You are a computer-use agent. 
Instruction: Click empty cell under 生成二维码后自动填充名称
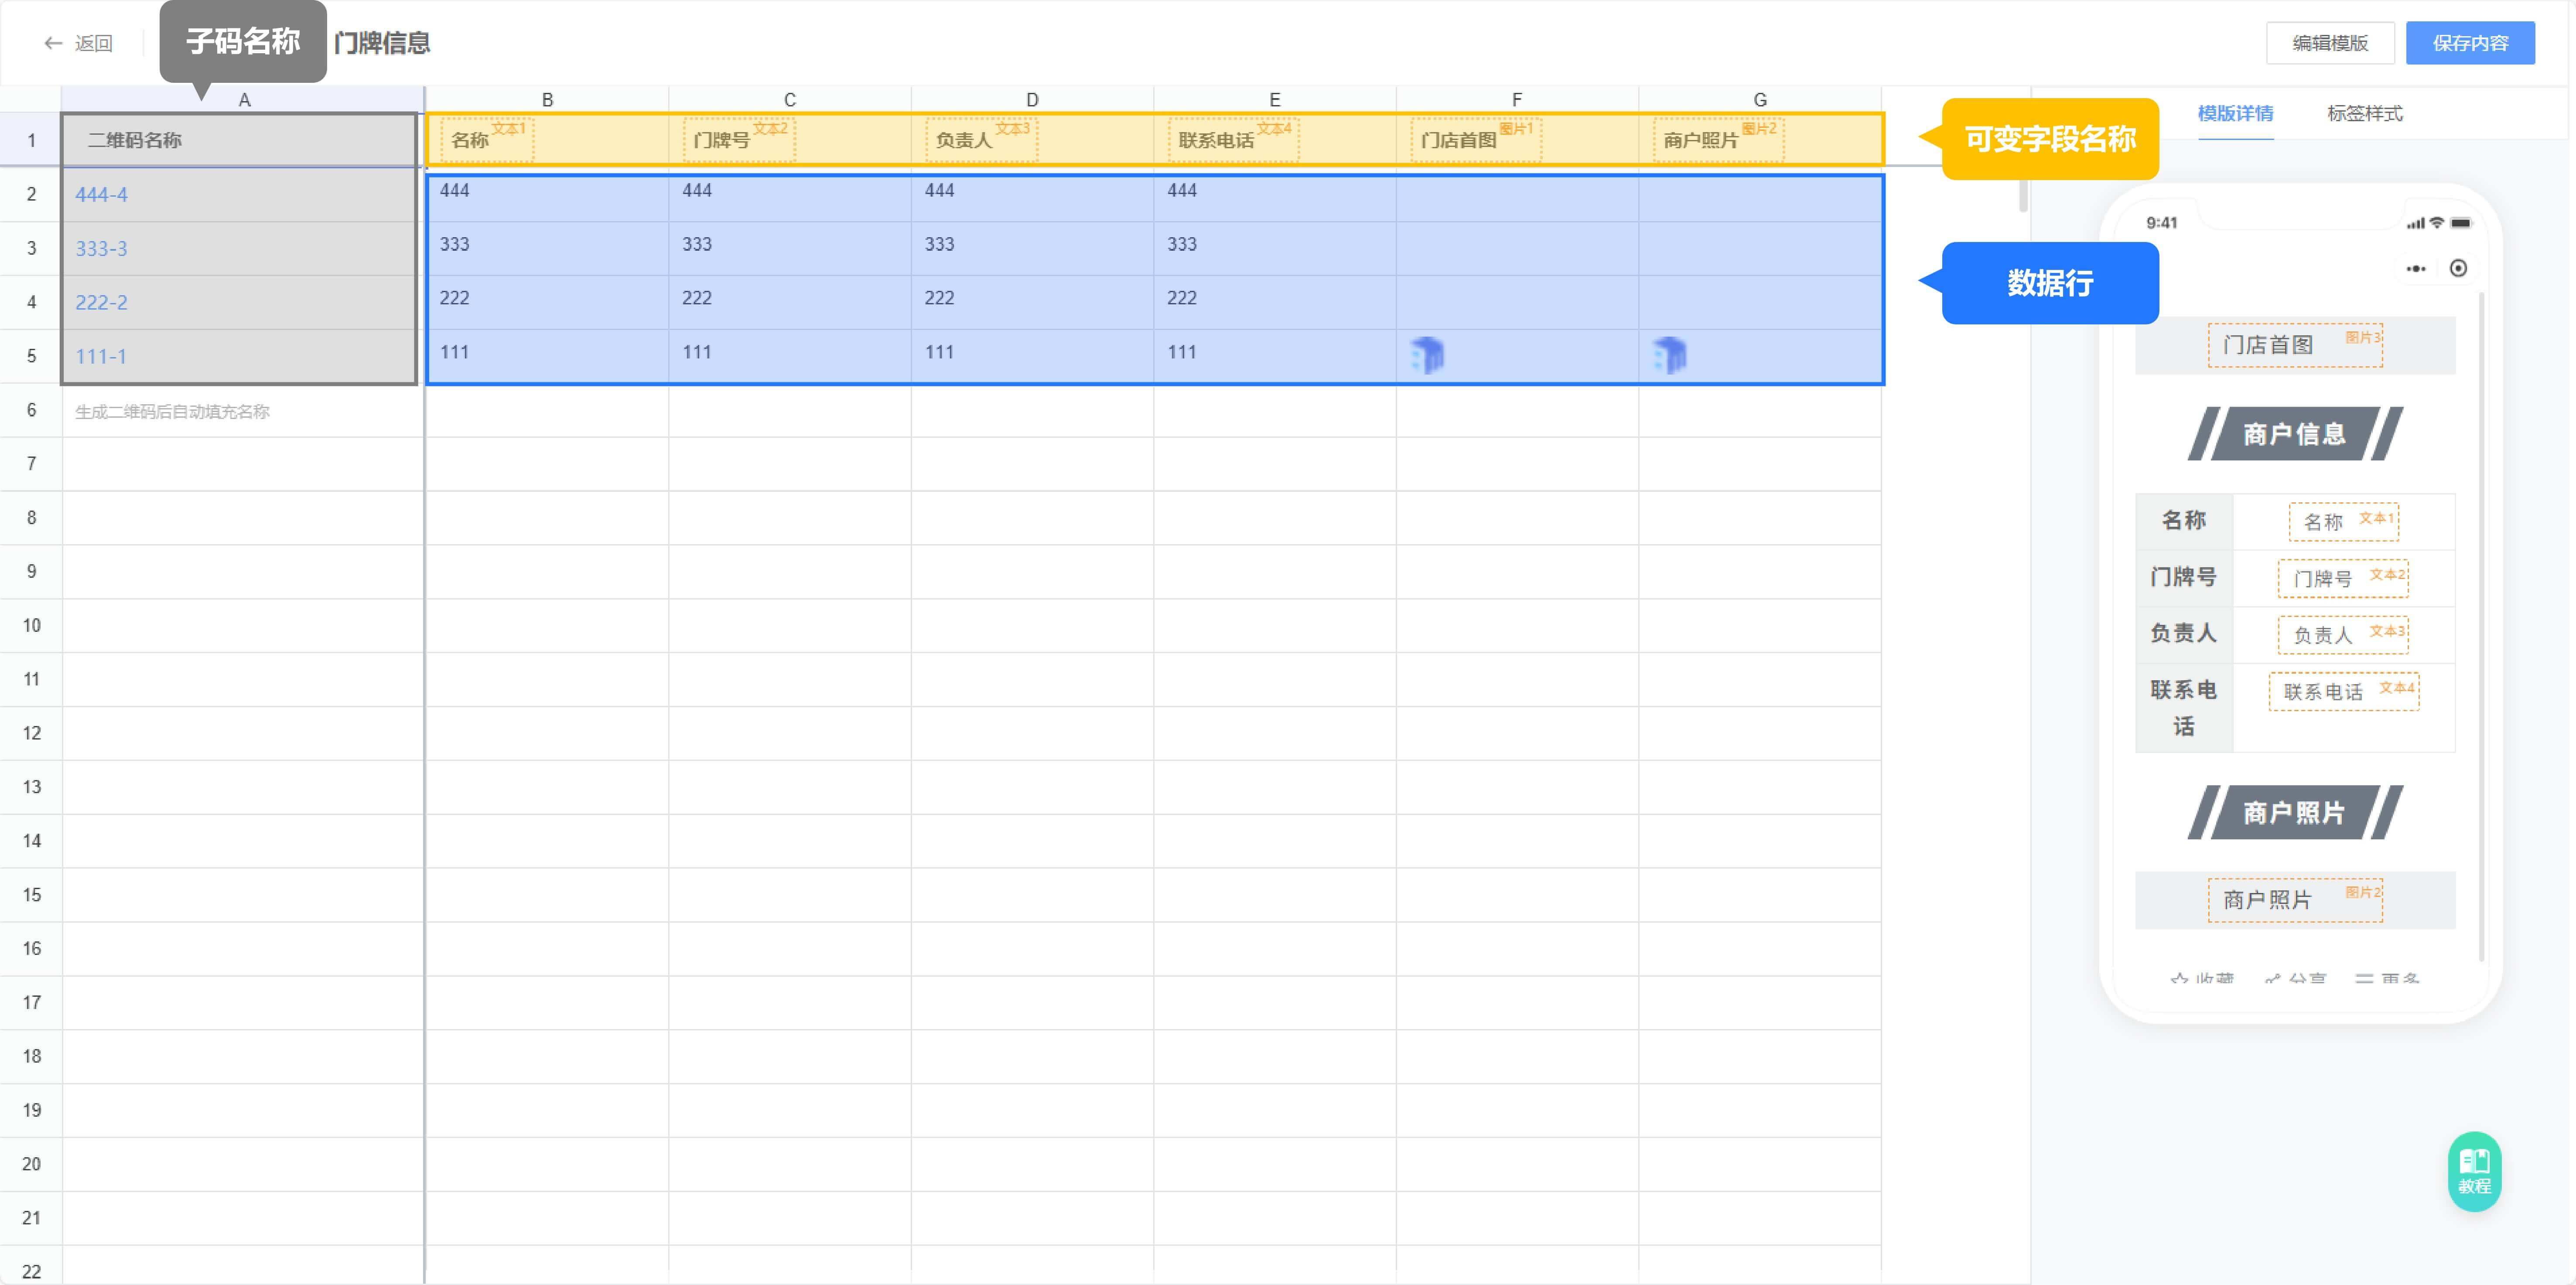(242, 464)
